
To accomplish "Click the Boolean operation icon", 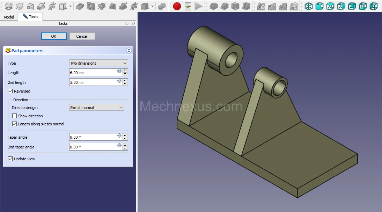I will (162, 6).
